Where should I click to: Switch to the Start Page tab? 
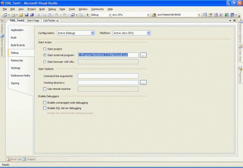tap(33, 21)
